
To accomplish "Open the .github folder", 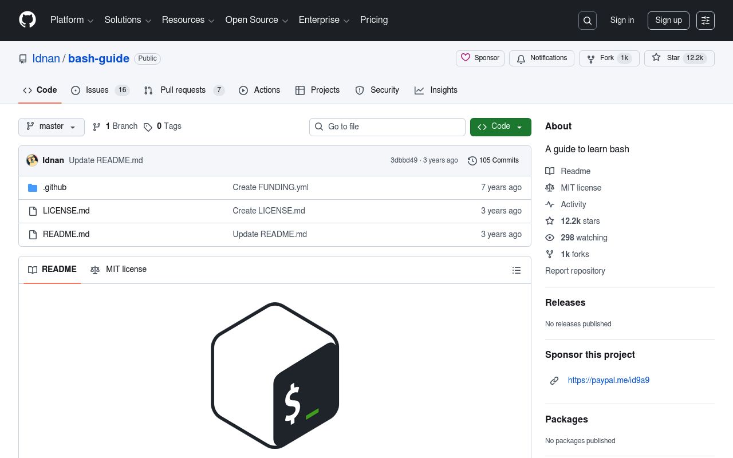I will click(54, 187).
